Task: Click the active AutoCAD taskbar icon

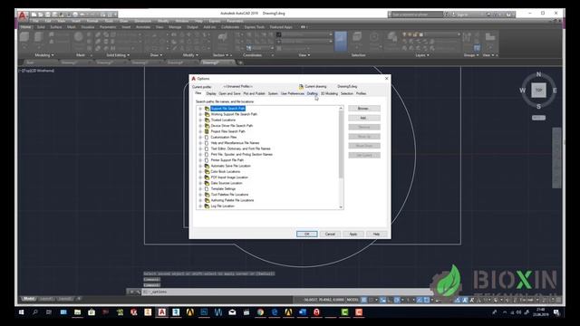Action: coord(162,312)
